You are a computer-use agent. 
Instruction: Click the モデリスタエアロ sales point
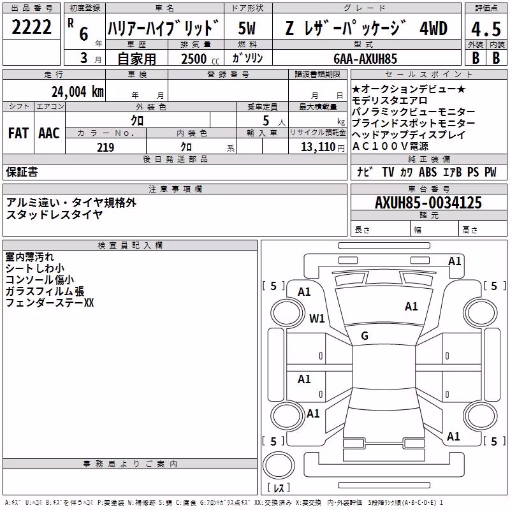[x=390, y=101]
